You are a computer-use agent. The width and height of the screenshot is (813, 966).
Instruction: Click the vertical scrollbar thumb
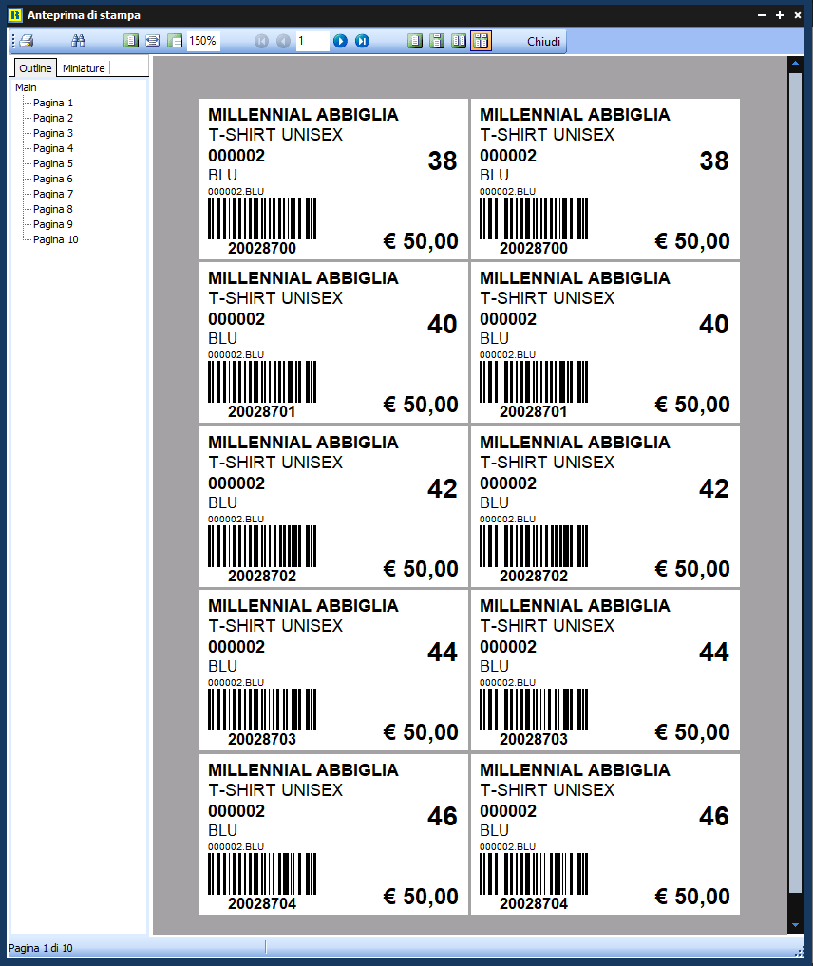pyautogui.click(x=795, y=483)
